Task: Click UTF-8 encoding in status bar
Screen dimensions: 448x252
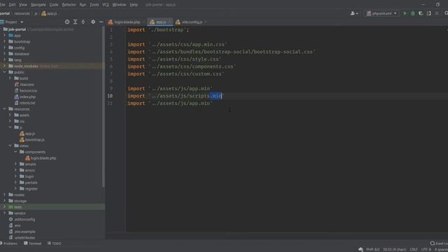Action: (x=426, y=249)
